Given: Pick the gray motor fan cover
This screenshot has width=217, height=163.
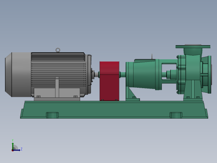Looking at the screenshot, I should tap(18, 74).
